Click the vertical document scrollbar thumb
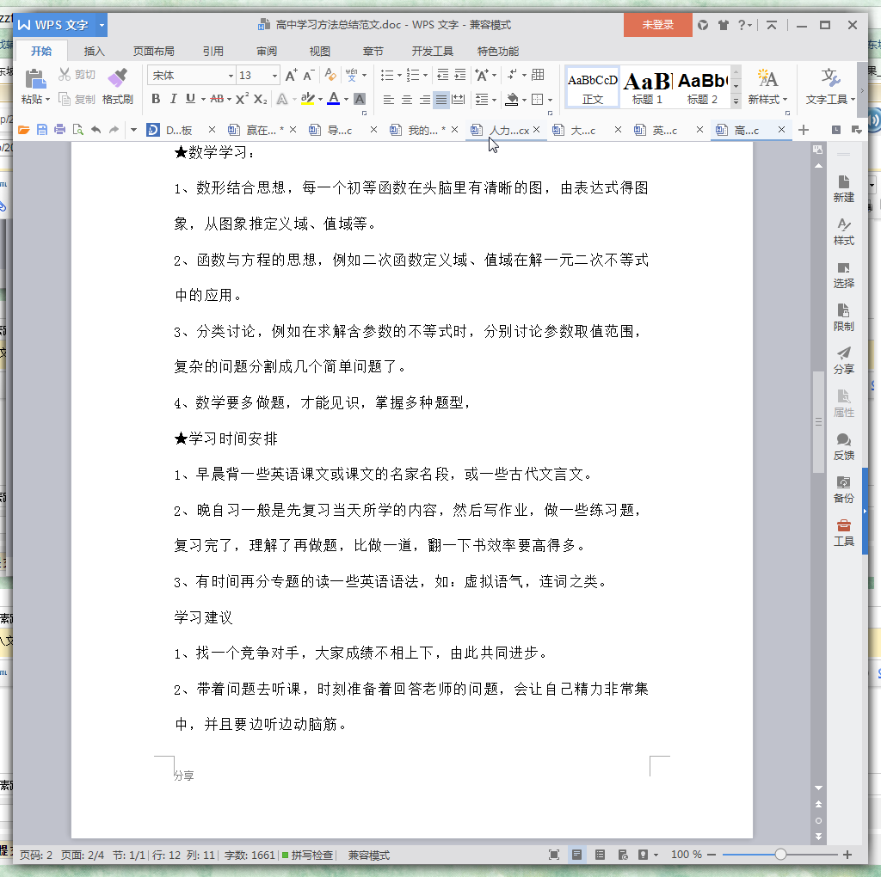 pyautogui.click(x=818, y=421)
